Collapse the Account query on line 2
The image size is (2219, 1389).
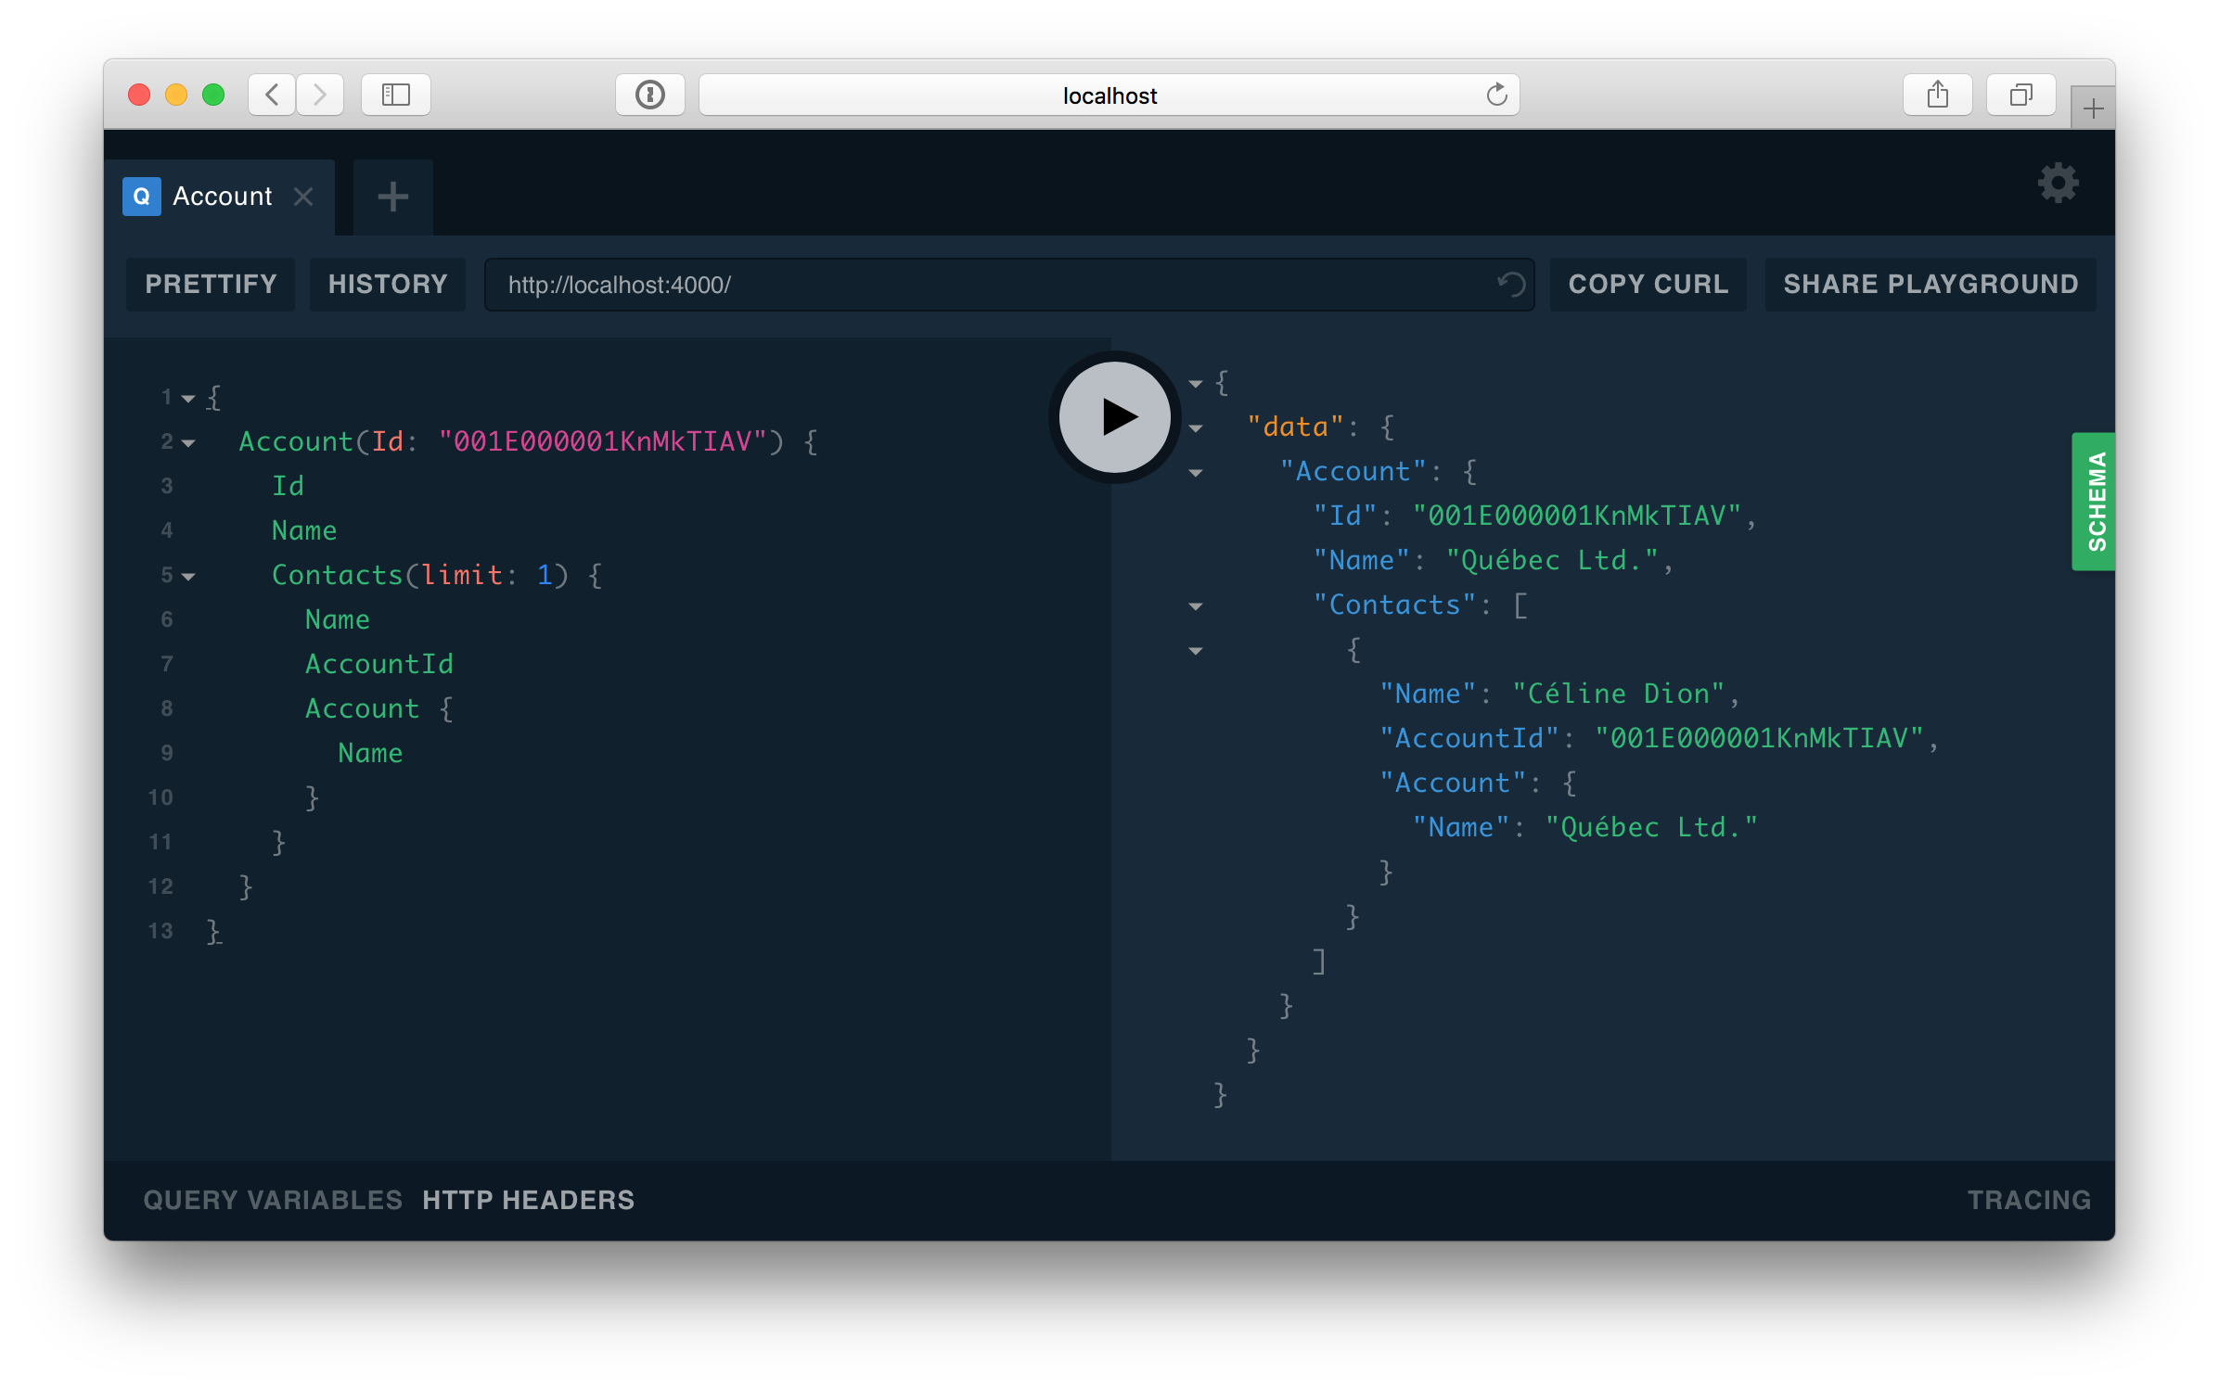click(x=189, y=443)
